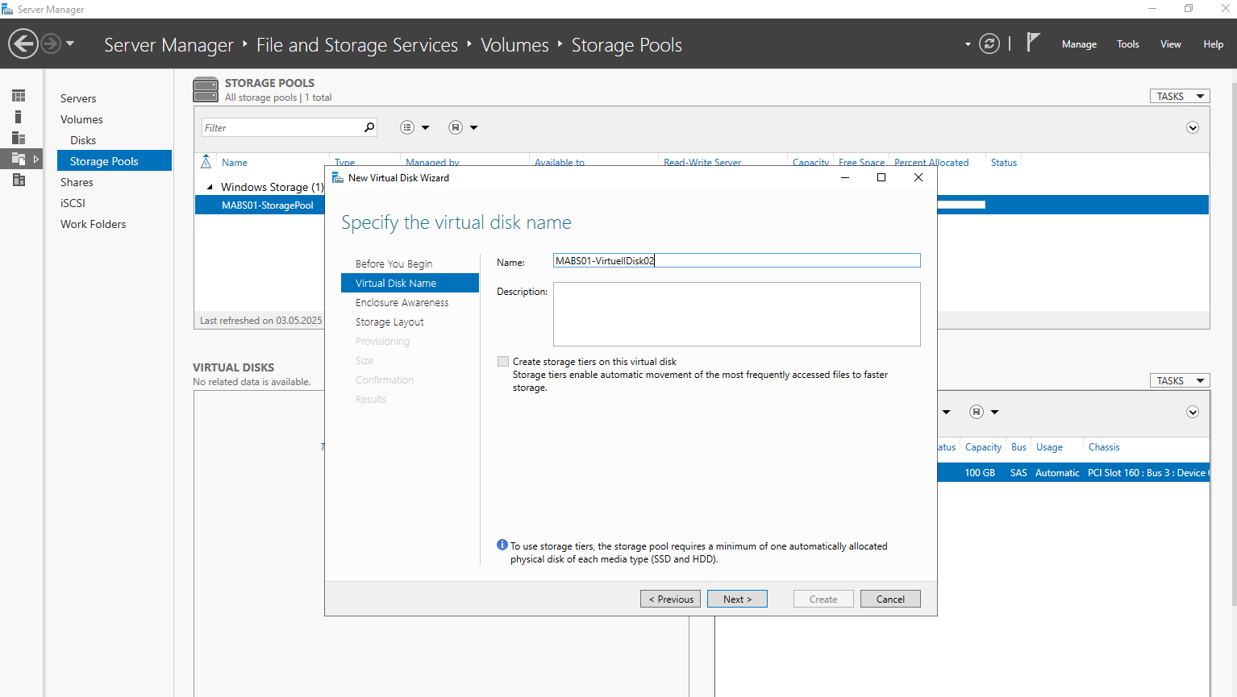Screen dimensions: 1237x697
Task: Select the All Servers icon in left rail
Action: point(19,138)
